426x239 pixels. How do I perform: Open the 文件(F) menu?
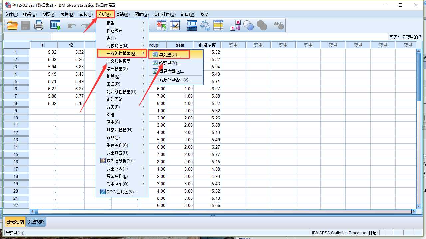click(11, 14)
